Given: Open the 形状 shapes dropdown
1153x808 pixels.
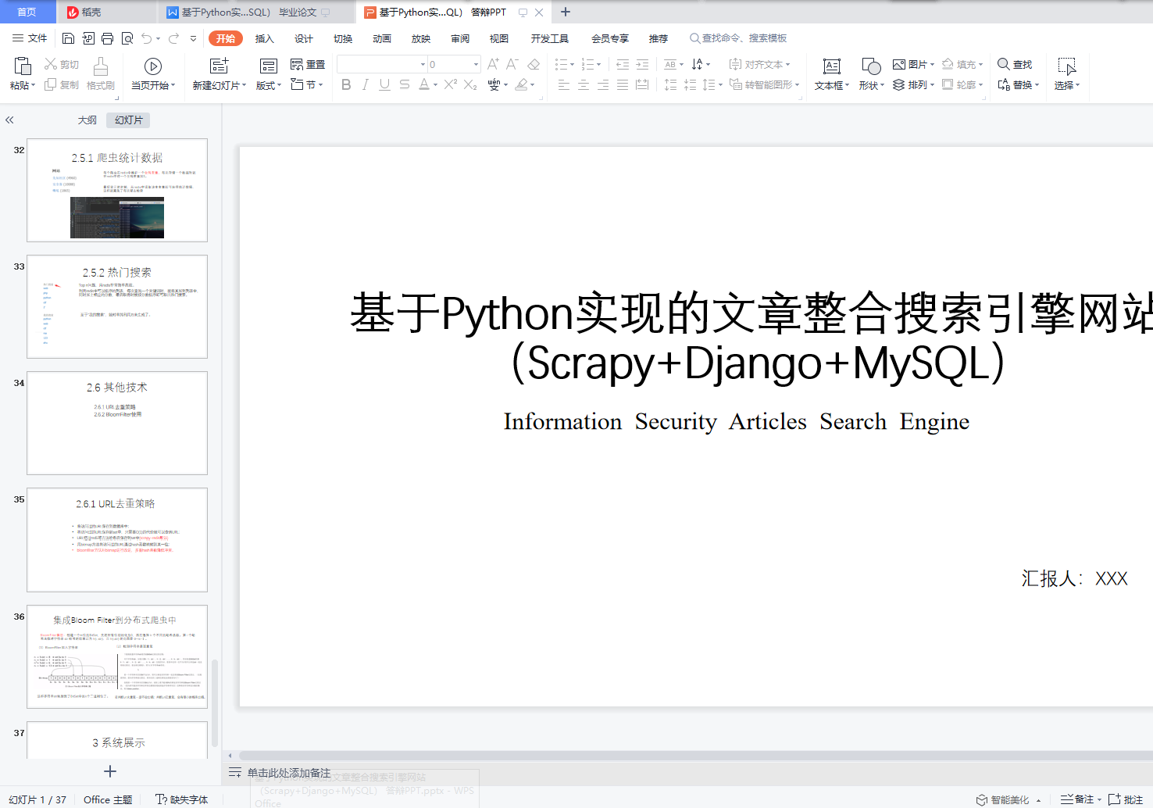Looking at the screenshot, I should (x=871, y=85).
